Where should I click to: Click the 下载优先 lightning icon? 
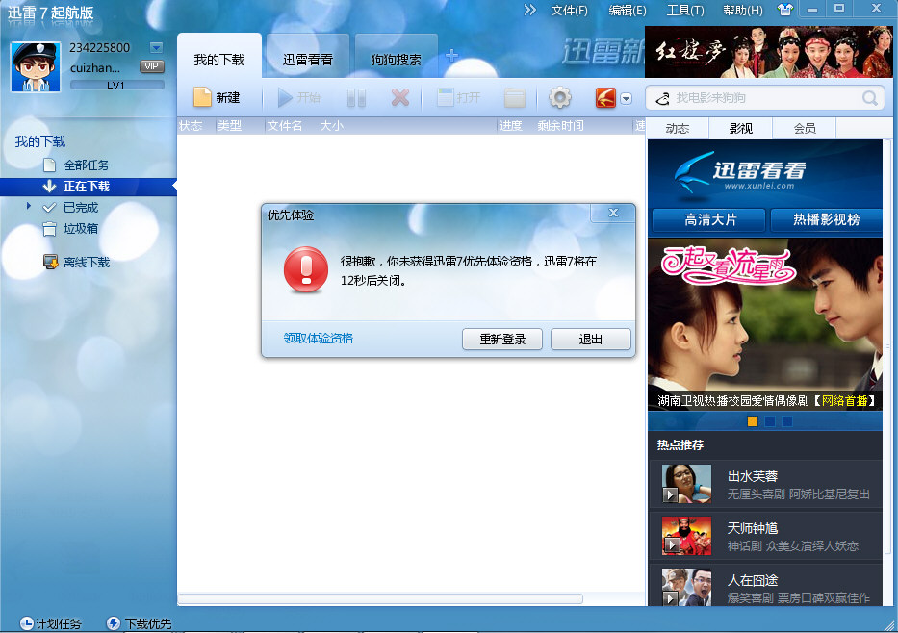(114, 623)
